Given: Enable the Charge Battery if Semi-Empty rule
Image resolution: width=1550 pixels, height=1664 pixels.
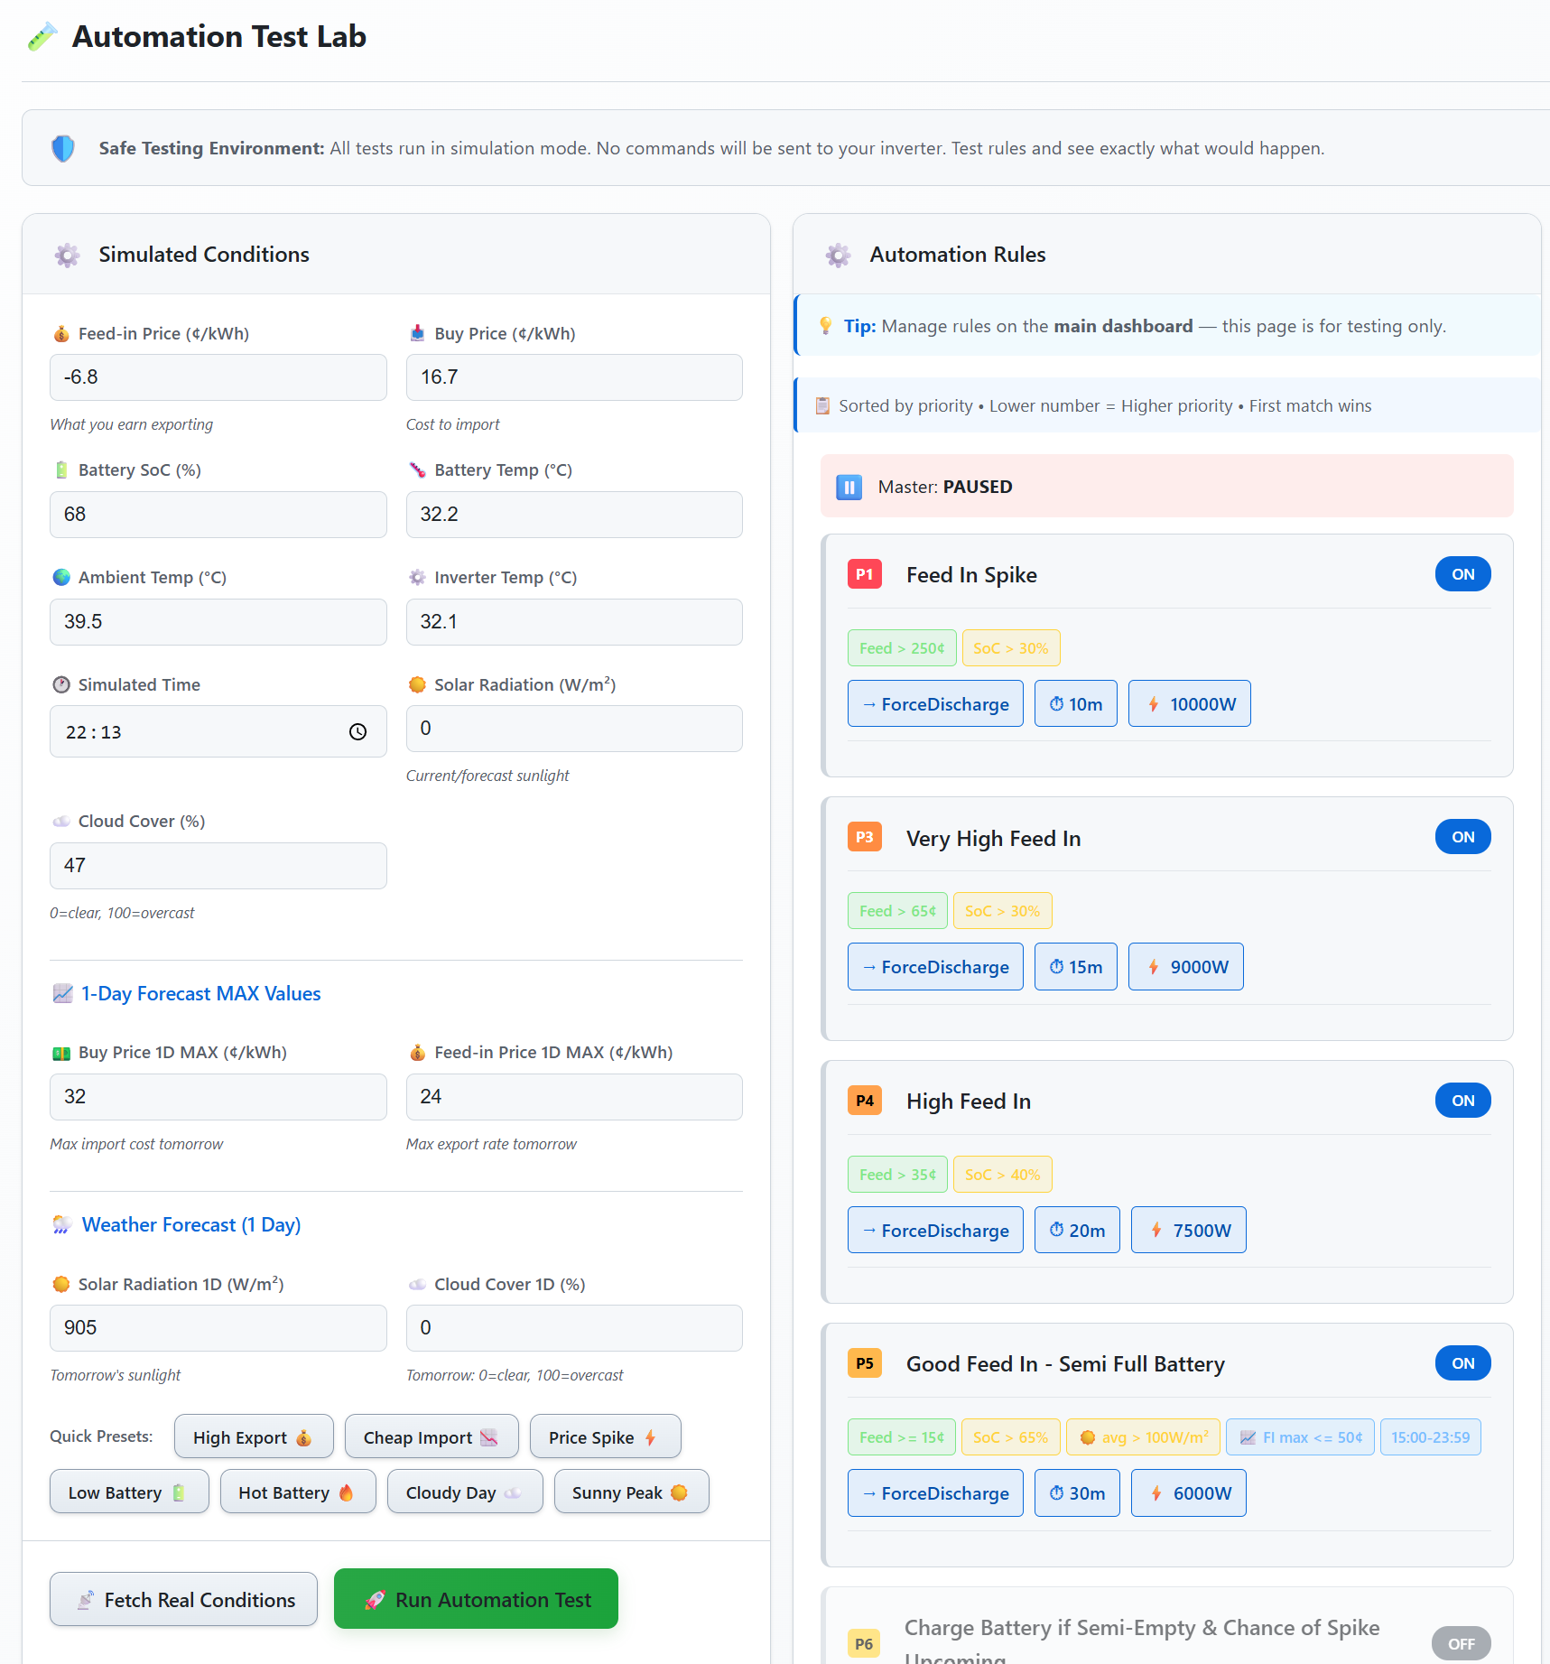Looking at the screenshot, I should (1461, 1642).
